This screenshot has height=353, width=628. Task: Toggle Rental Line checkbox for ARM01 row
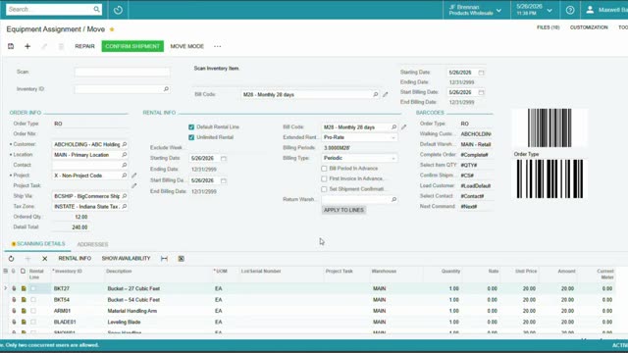[x=33, y=311]
